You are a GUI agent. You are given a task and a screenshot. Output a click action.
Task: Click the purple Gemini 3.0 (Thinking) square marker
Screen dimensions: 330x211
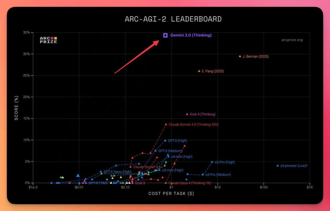165,35
